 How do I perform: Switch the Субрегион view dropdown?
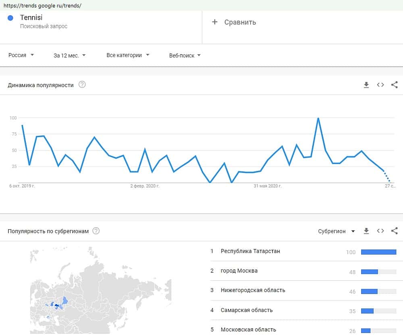[336, 231]
